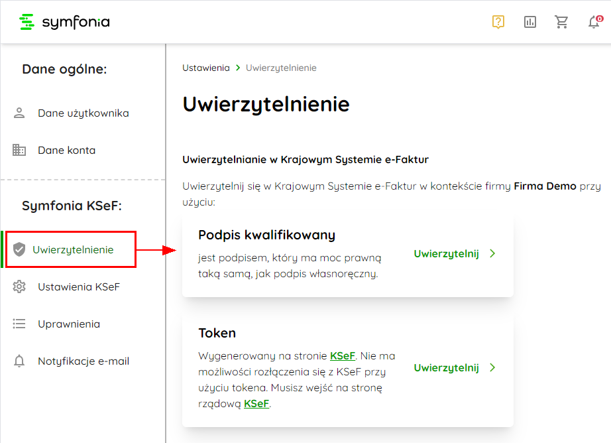Image resolution: width=611 pixels, height=443 pixels.
Task: Open Notyfikacje e-mail menu item
Action: pyautogui.click(x=83, y=361)
